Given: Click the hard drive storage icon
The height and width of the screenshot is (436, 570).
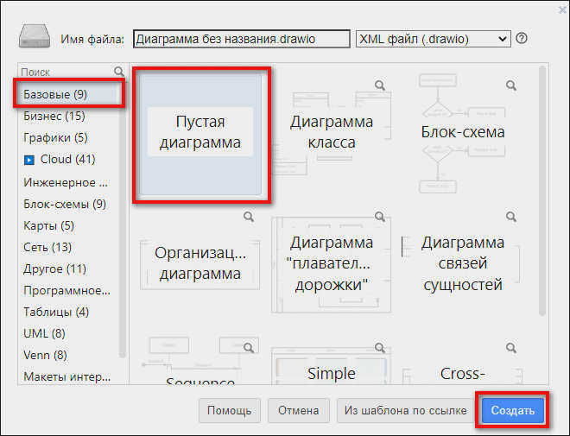Looking at the screenshot, I should (35, 36).
